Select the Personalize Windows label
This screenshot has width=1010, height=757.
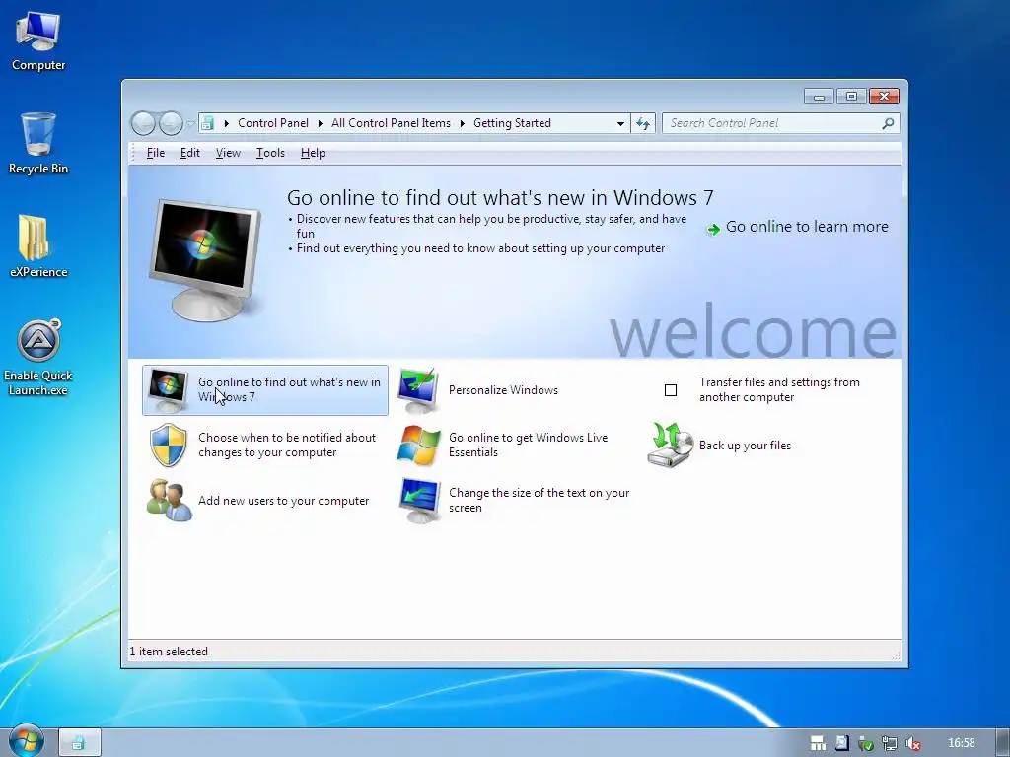pos(503,390)
